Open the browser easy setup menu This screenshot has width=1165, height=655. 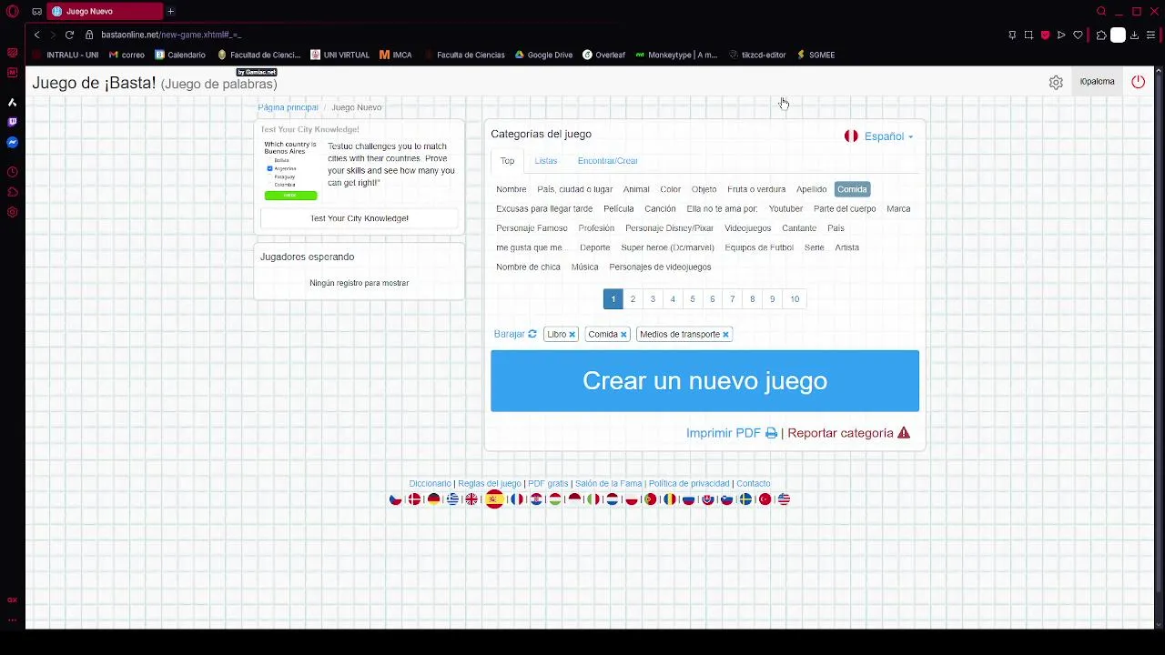pos(1150,35)
